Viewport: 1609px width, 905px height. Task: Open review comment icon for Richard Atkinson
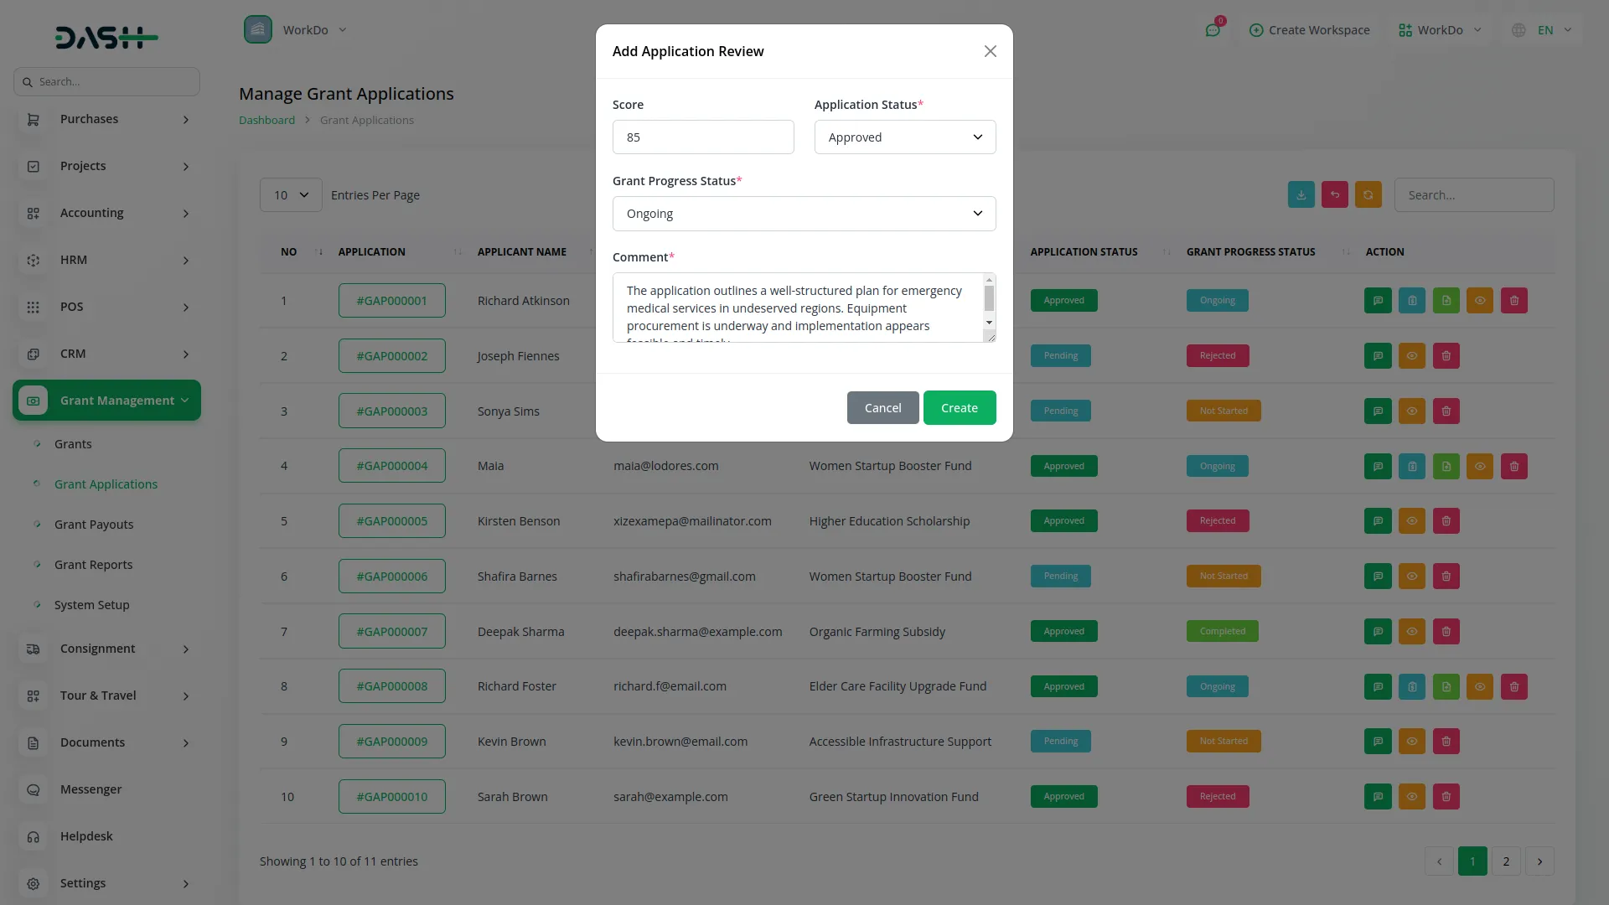(1377, 300)
